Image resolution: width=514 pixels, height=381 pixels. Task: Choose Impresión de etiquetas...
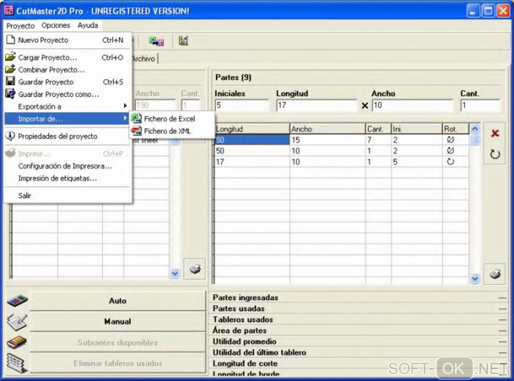(x=67, y=178)
